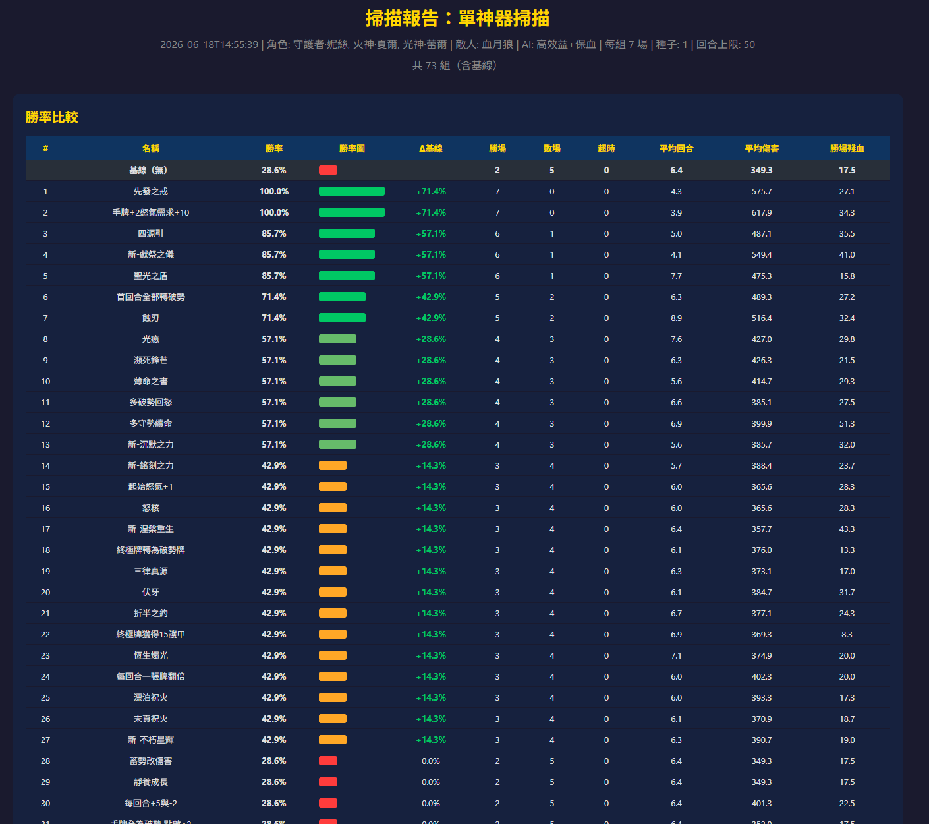929x824 pixels.
Task: Click the 每回合一張牌翻倍 entry
Action: 151,676
